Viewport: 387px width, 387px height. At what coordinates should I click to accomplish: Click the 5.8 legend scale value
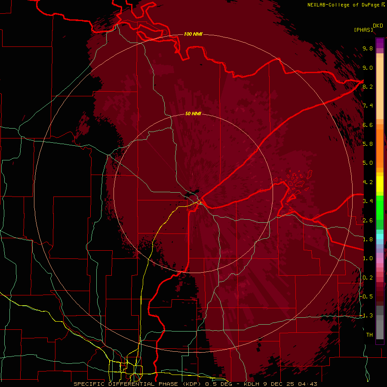pos(368,144)
